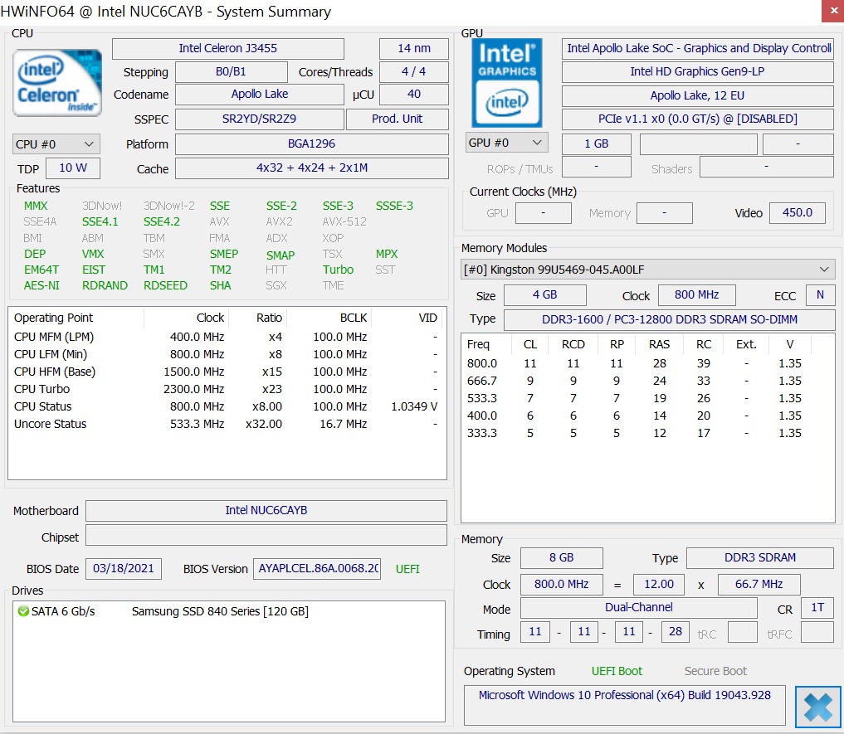Screen dimensions: 844x734
Task: Click the VMX feature label
Action: click(x=93, y=254)
